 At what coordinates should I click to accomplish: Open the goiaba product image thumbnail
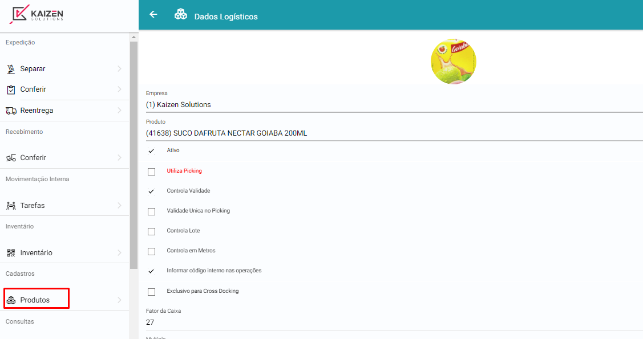pyautogui.click(x=453, y=62)
